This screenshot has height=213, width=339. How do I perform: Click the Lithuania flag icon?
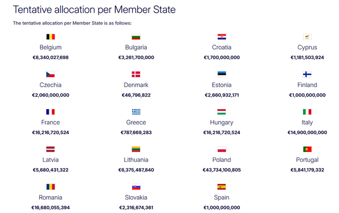[x=136, y=149]
